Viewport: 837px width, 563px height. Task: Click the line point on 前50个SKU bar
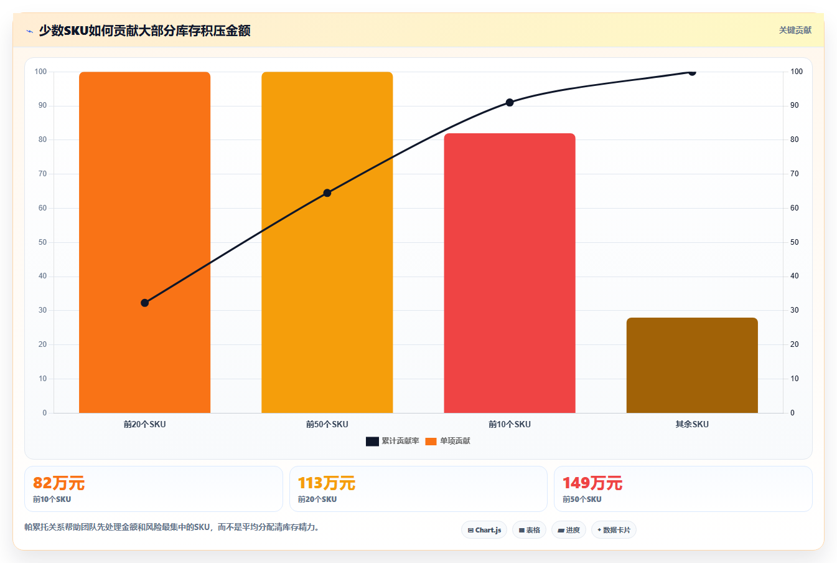coord(327,193)
